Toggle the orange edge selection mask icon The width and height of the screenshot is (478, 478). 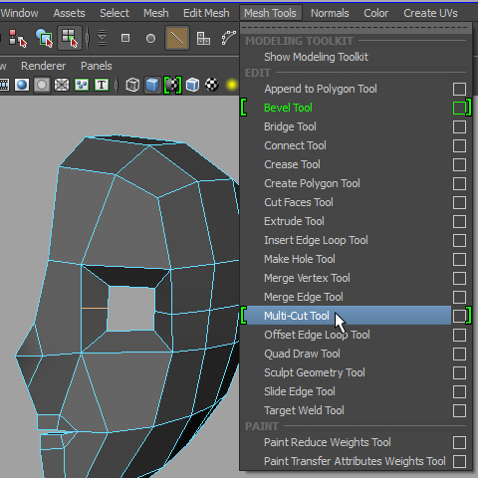point(177,38)
